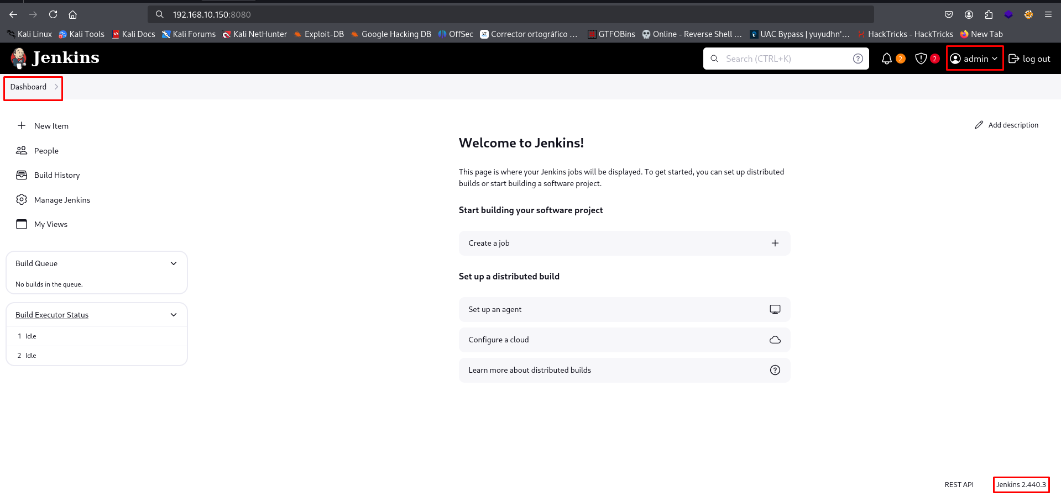Click the Jenkins butler logo icon
The width and height of the screenshot is (1061, 497).
(19, 58)
